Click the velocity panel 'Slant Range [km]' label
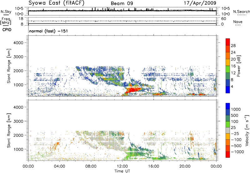250x173 pixels. [9, 131]
